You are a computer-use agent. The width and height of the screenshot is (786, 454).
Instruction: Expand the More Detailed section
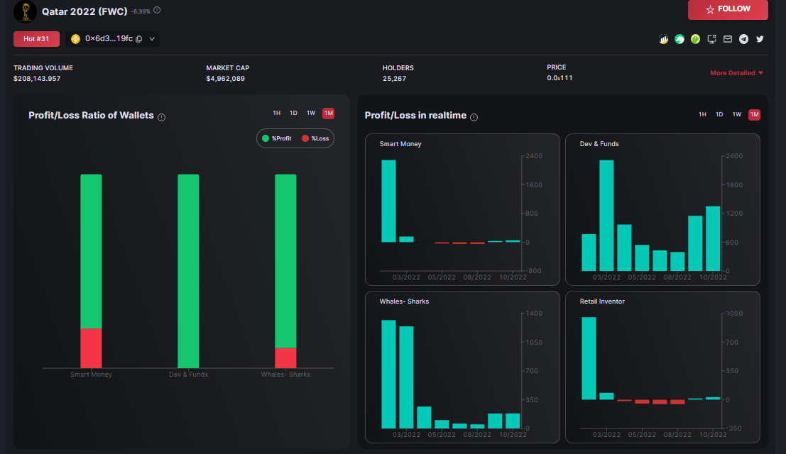coord(736,73)
